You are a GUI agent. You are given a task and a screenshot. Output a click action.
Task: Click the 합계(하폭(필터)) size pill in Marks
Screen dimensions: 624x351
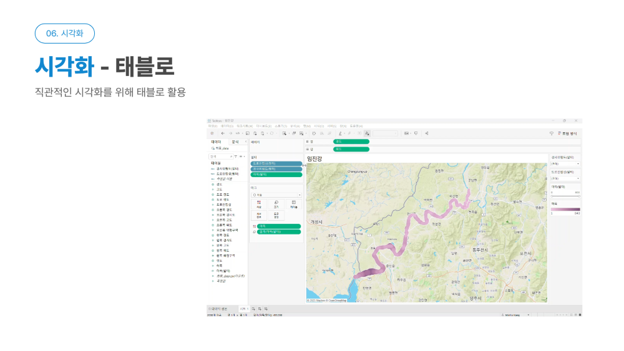click(x=279, y=232)
